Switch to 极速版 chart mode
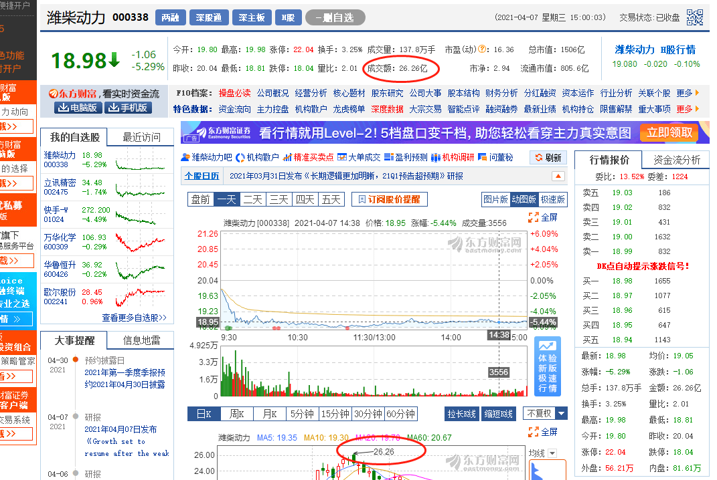The width and height of the screenshot is (717, 480). coord(553,200)
